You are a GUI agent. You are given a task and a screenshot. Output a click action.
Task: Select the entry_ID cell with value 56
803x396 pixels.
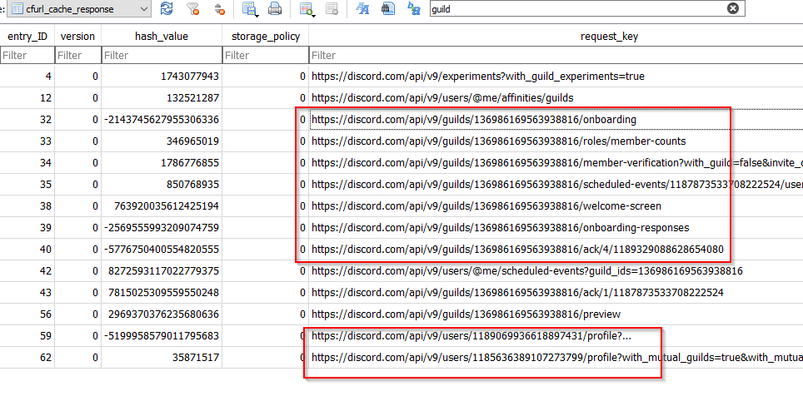27,314
